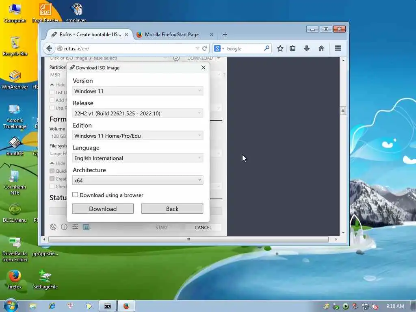416x312 pixels.
Task: Launch Acronis TrueImage shortcut
Action: coord(15,117)
